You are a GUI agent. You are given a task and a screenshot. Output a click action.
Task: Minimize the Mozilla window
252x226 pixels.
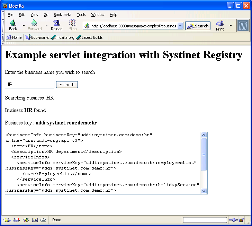(230, 6)
